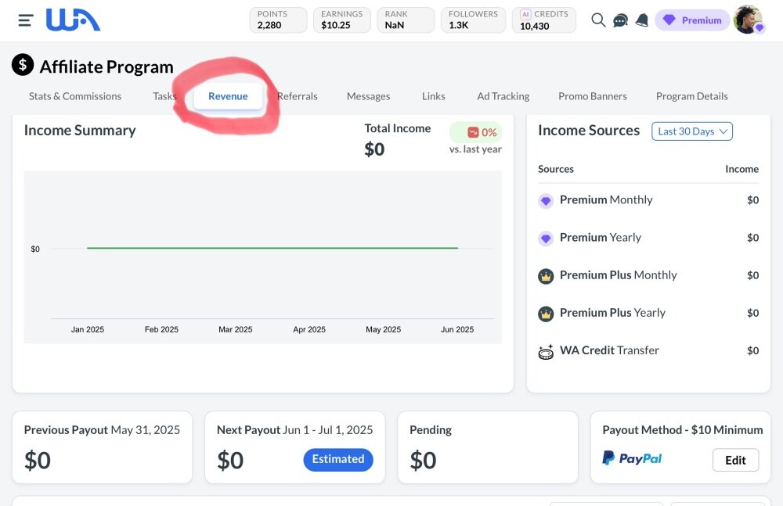Open the Promo Banners tab
This screenshot has height=506, width=783.
(593, 96)
